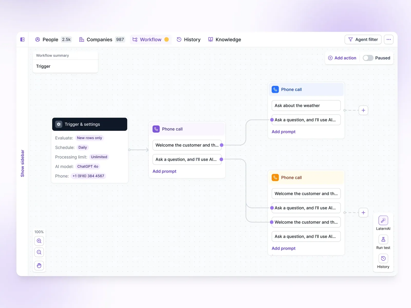Click Add prompt in purple Phone call card
The height and width of the screenshot is (308, 411).
coord(164,171)
